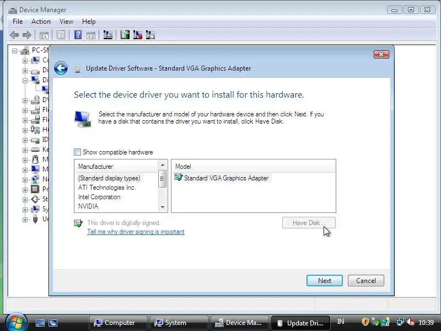
Task: Switch to Computer window on taskbar
Action: coord(119,323)
